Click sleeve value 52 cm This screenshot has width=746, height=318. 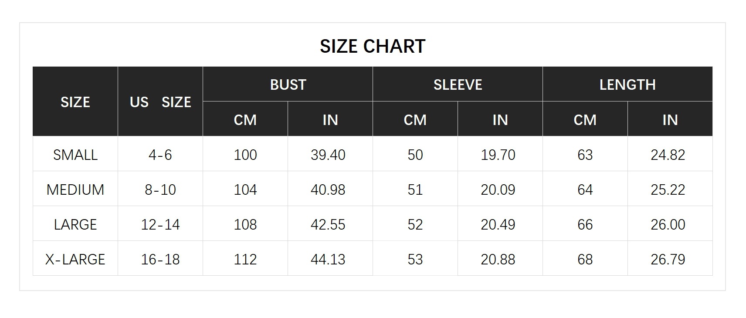pos(415,224)
